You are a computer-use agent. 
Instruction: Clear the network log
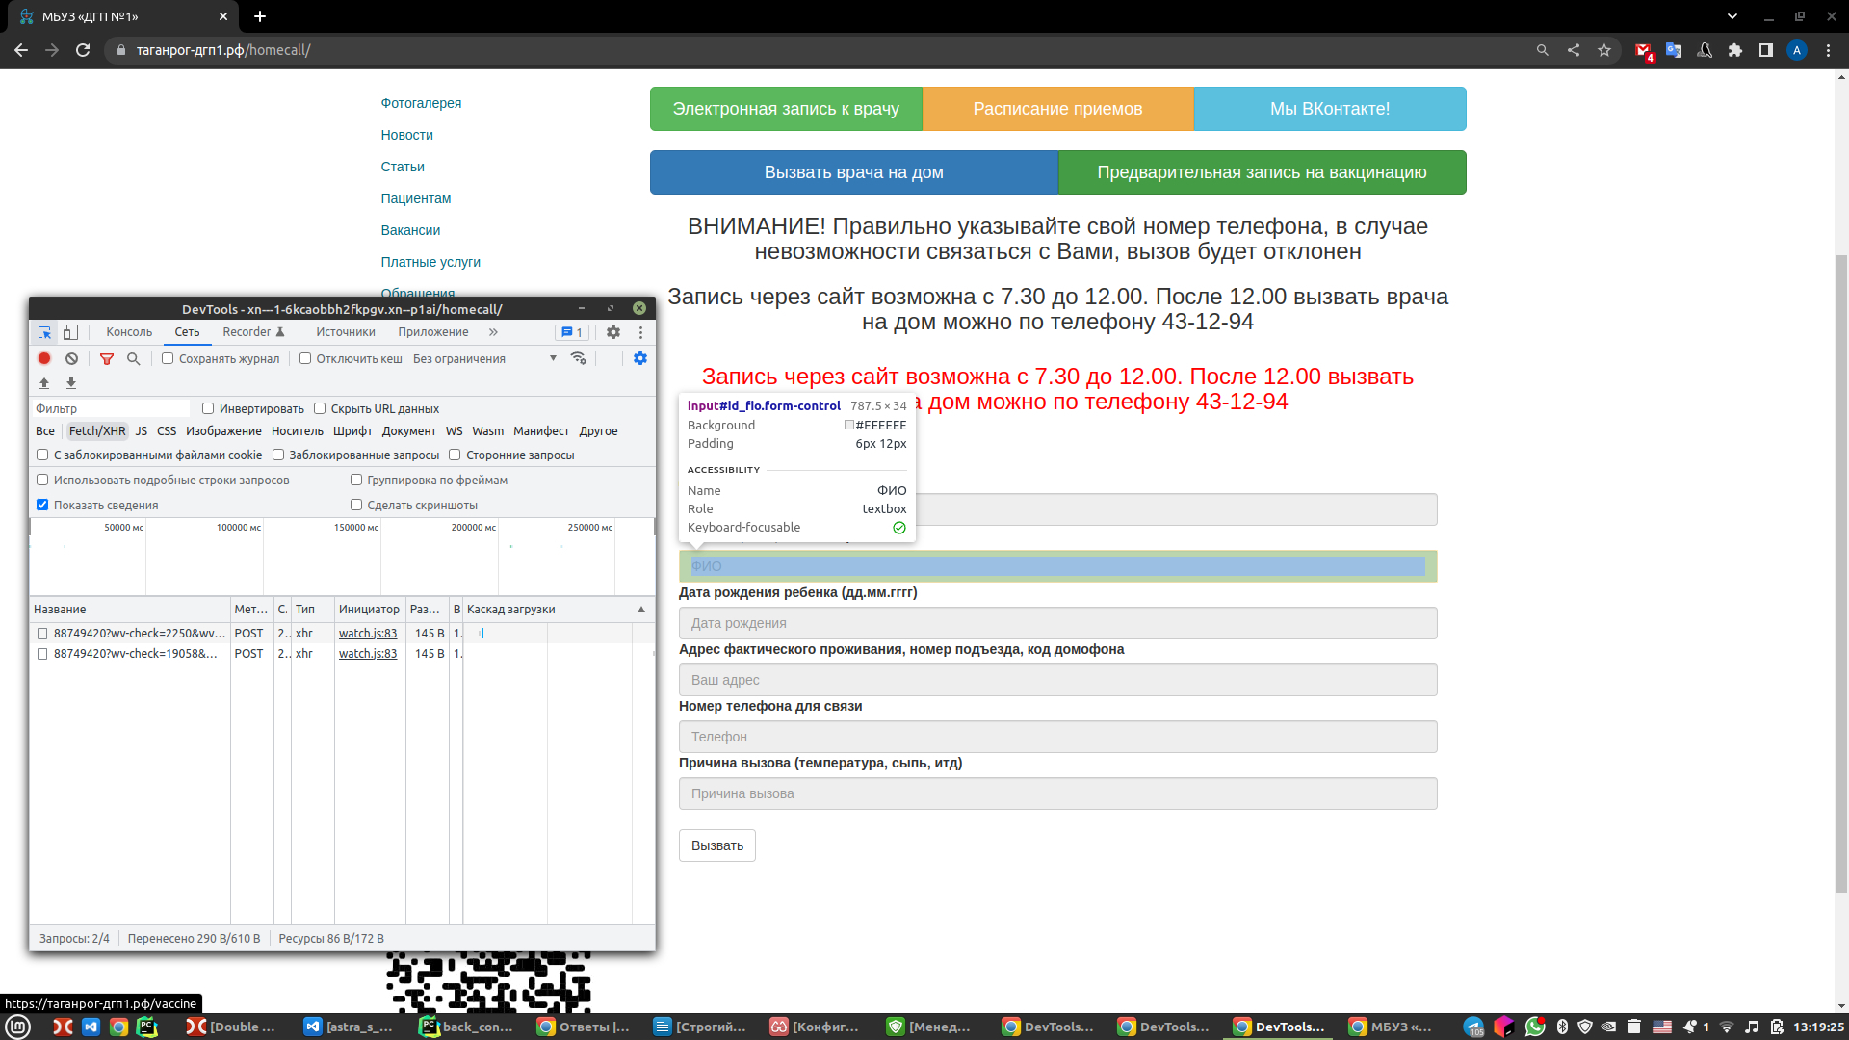click(x=71, y=358)
